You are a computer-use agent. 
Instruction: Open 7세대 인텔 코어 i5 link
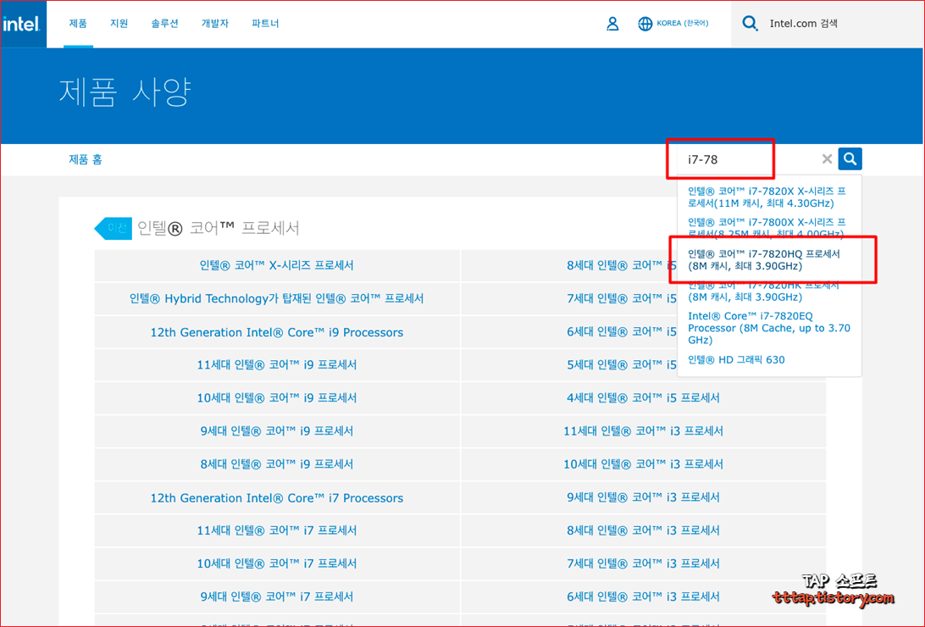coord(622,298)
